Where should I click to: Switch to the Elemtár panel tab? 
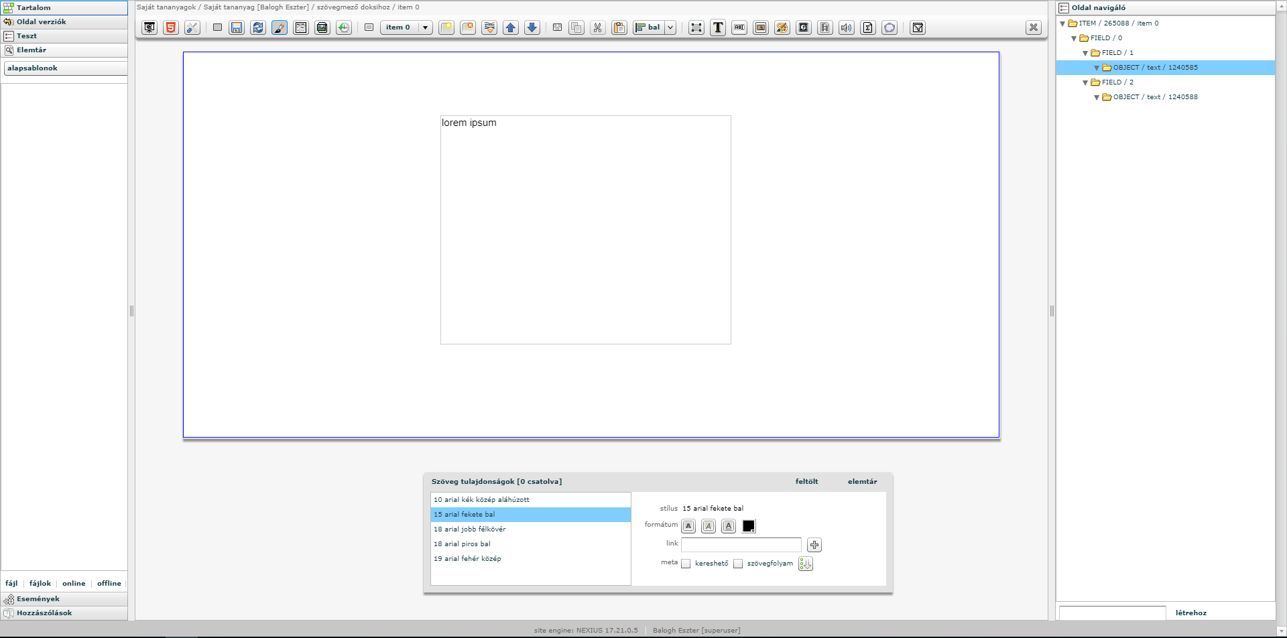(x=32, y=50)
